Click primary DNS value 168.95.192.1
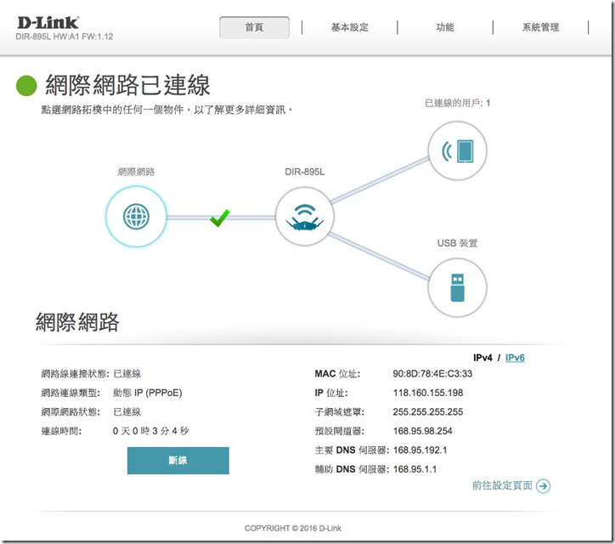This screenshot has height=544, width=615. (x=420, y=450)
